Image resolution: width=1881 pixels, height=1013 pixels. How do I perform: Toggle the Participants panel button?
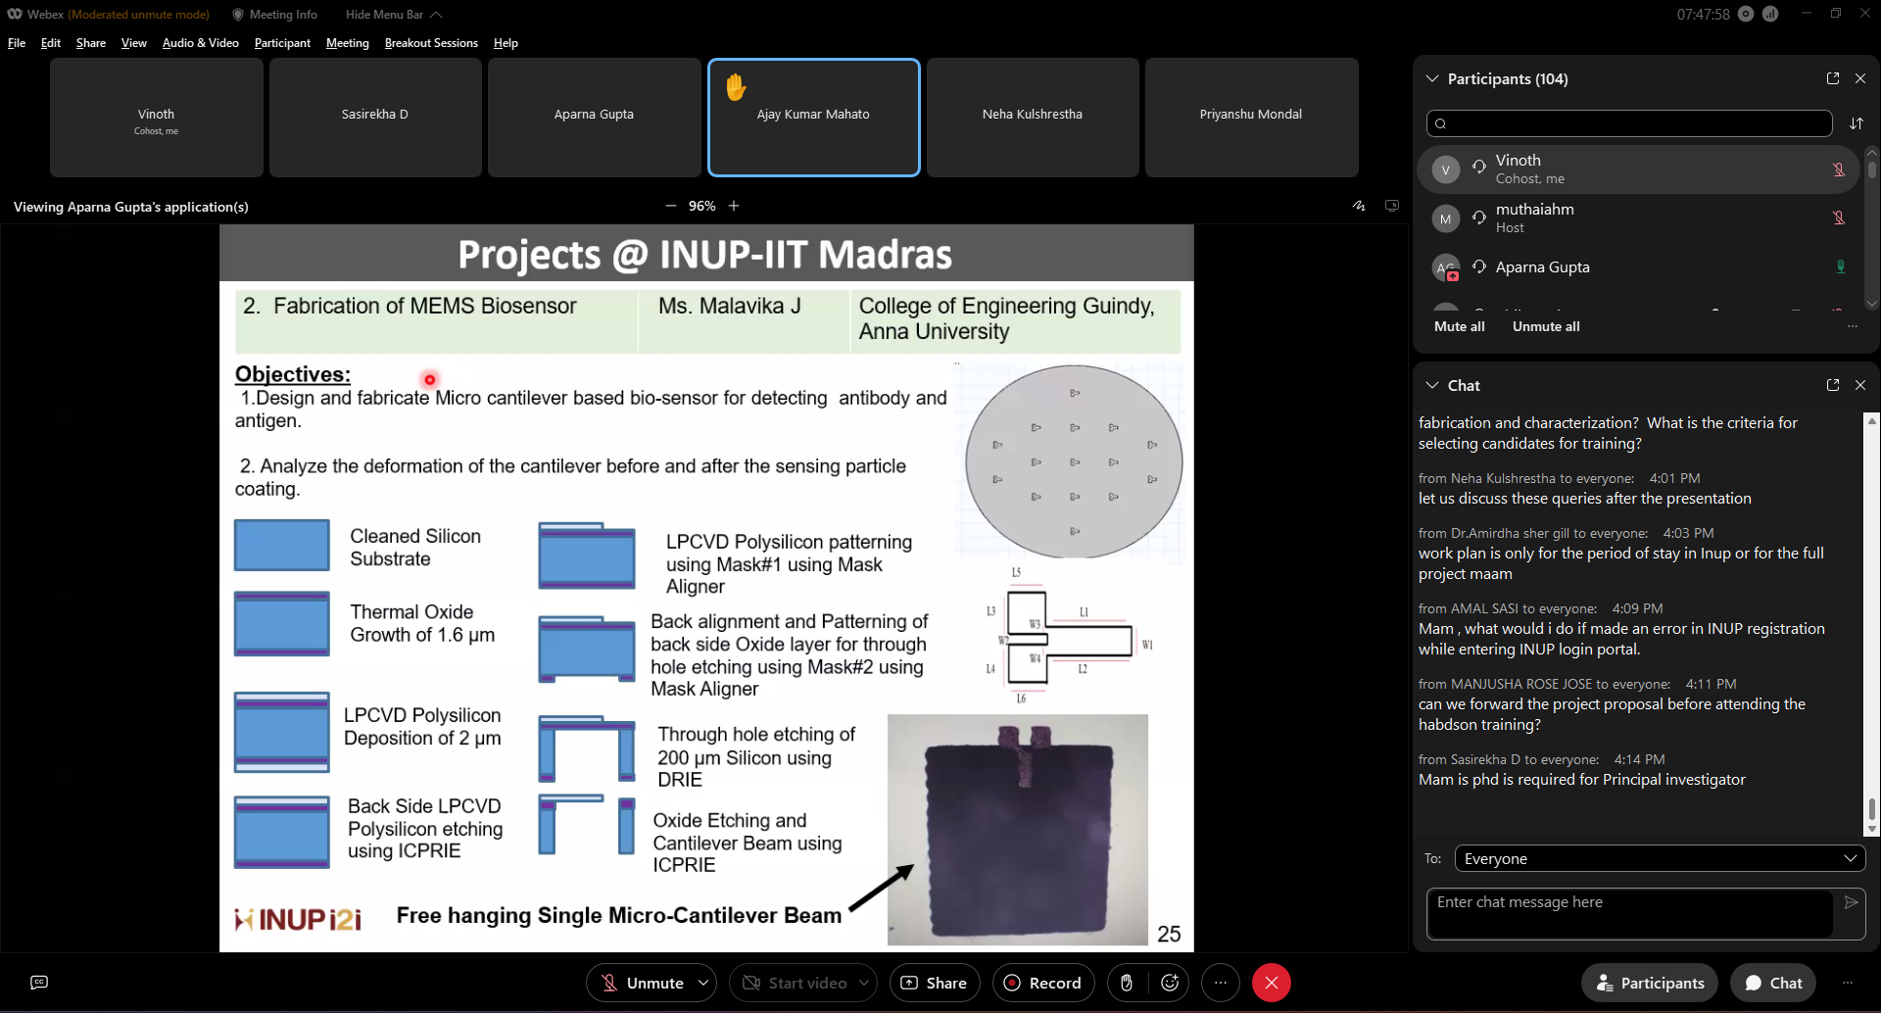click(1650, 983)
